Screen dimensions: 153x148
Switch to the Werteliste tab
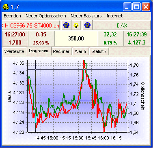pos(14,51)
